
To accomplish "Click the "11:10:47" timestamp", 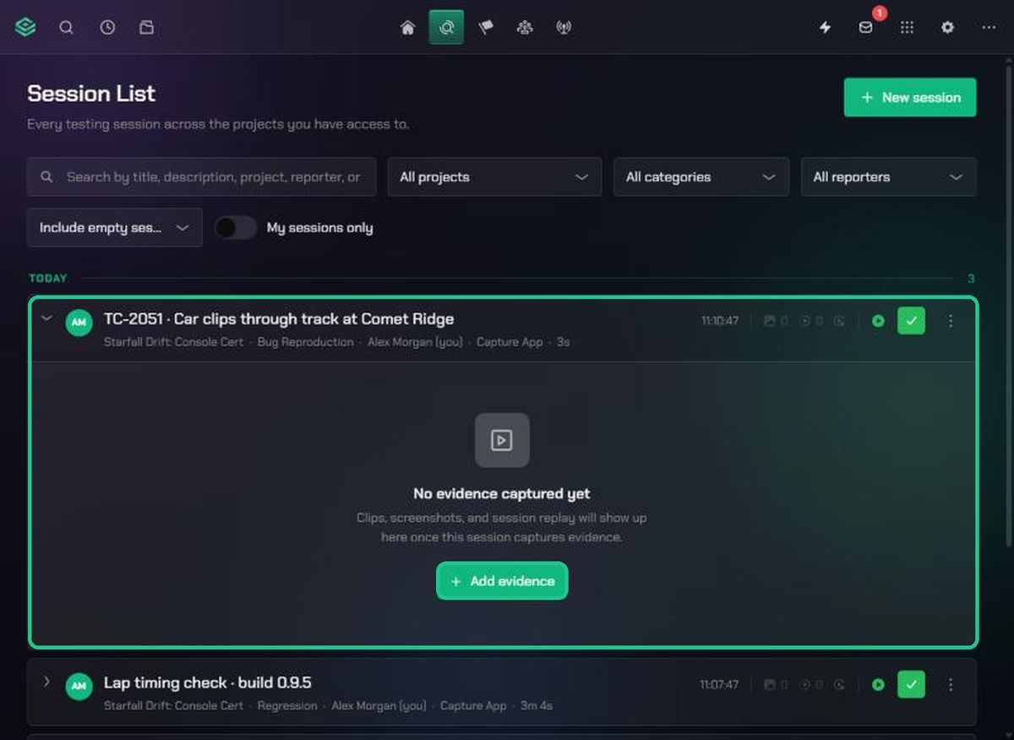I will [x=720, y=322].
